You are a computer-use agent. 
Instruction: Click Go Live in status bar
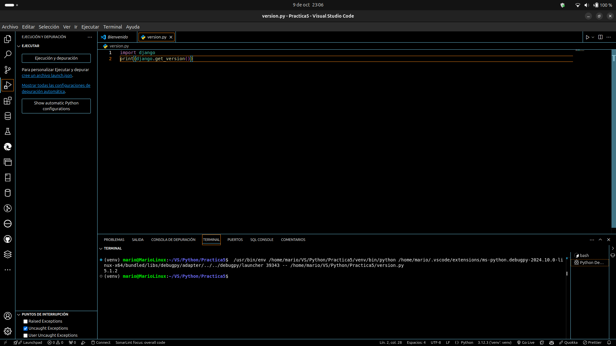pos(526,342)
